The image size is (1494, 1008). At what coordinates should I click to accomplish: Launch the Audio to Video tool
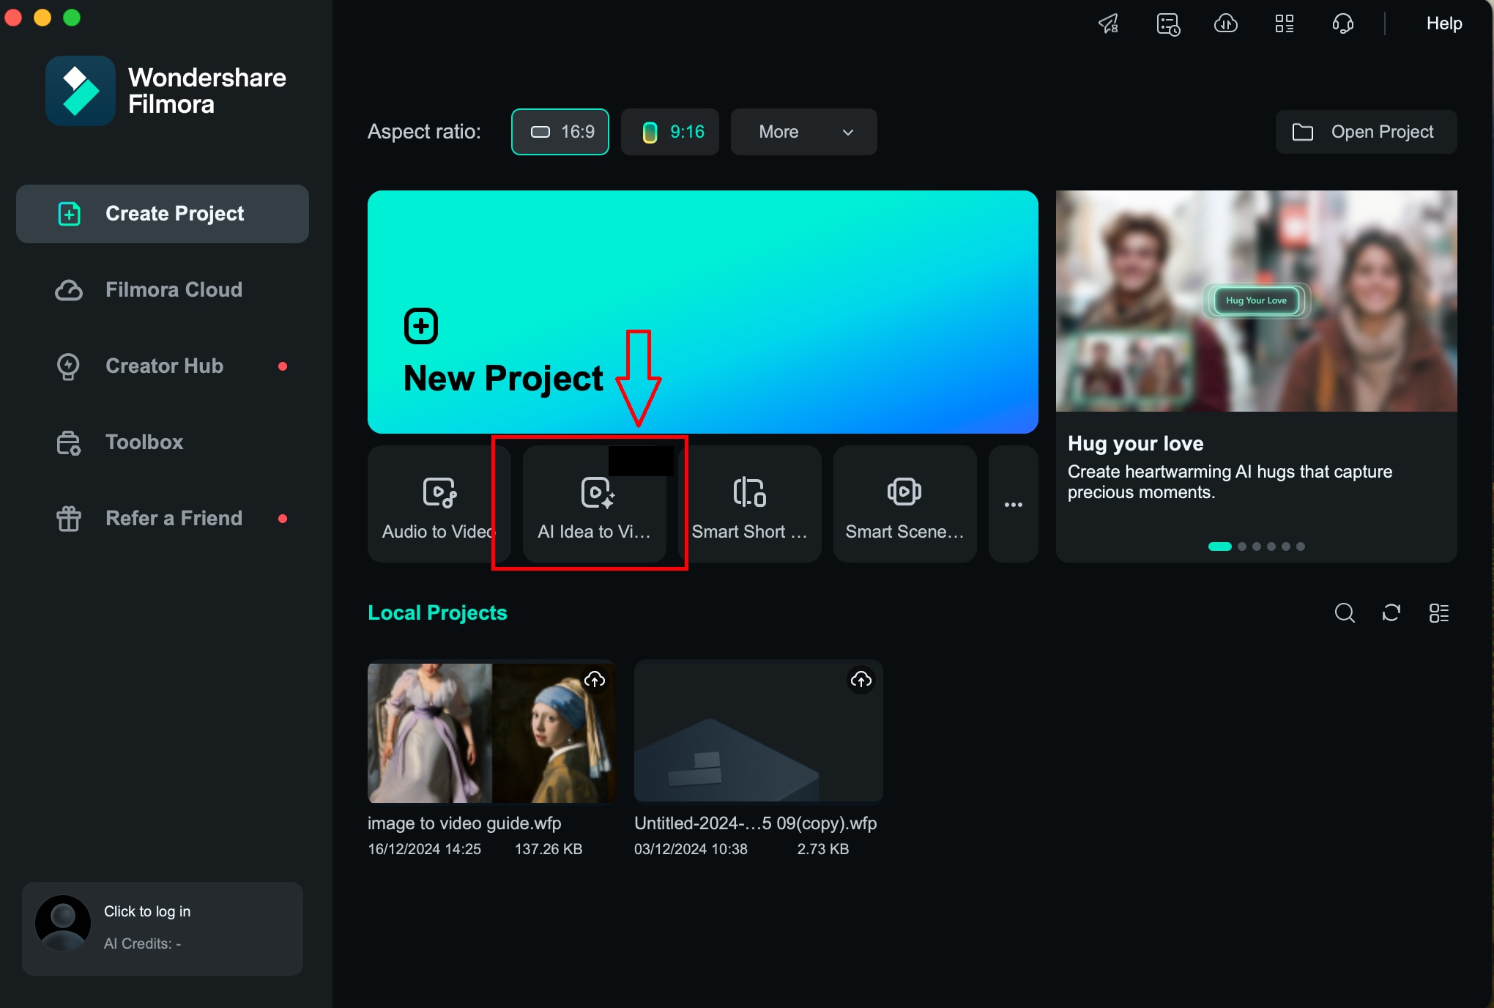click(x=438, y=504)
